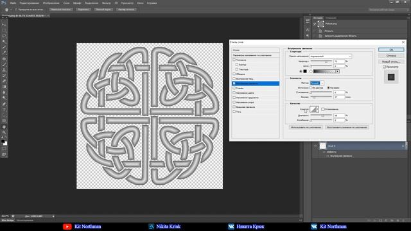
Task: Change screen mode icon in toolbox
Action: (x=4, y=155)
